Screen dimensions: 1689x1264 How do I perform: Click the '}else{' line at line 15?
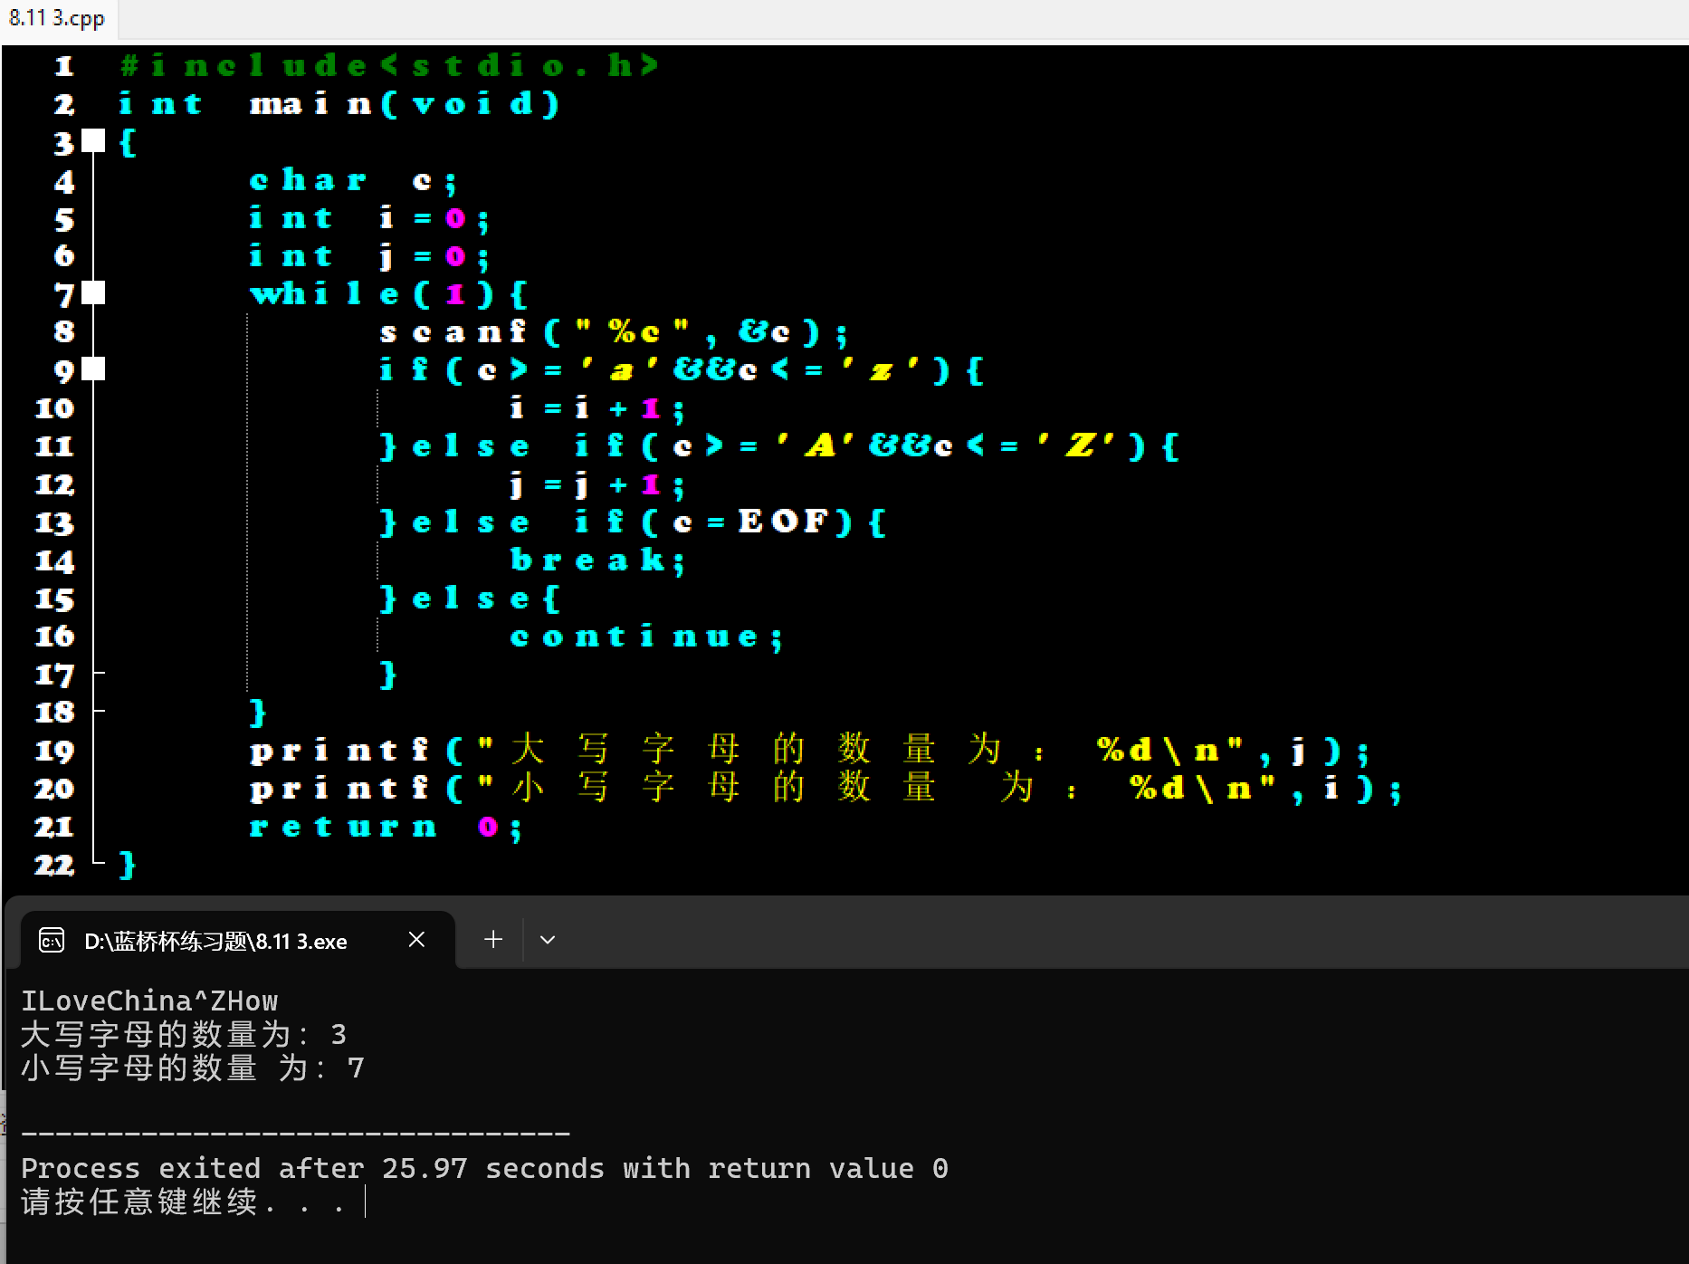[x=471, y=598]
